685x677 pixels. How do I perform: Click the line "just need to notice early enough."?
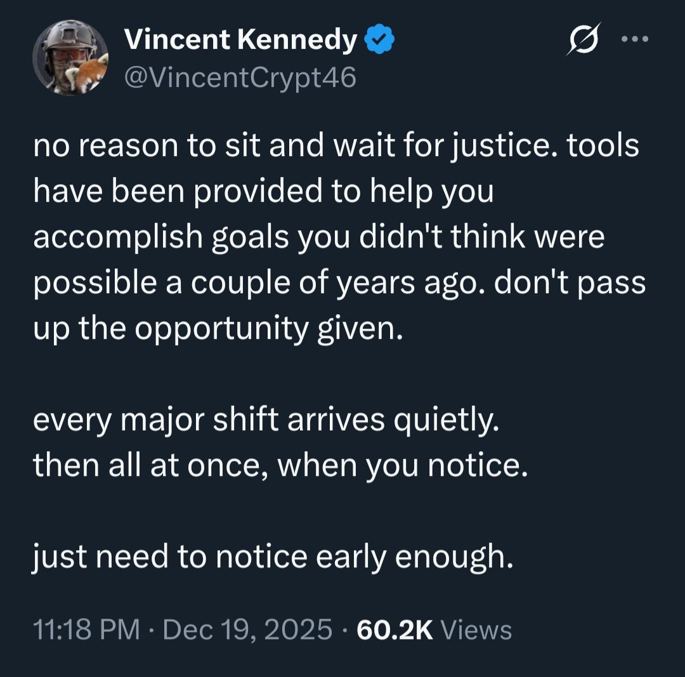(272, 557)
